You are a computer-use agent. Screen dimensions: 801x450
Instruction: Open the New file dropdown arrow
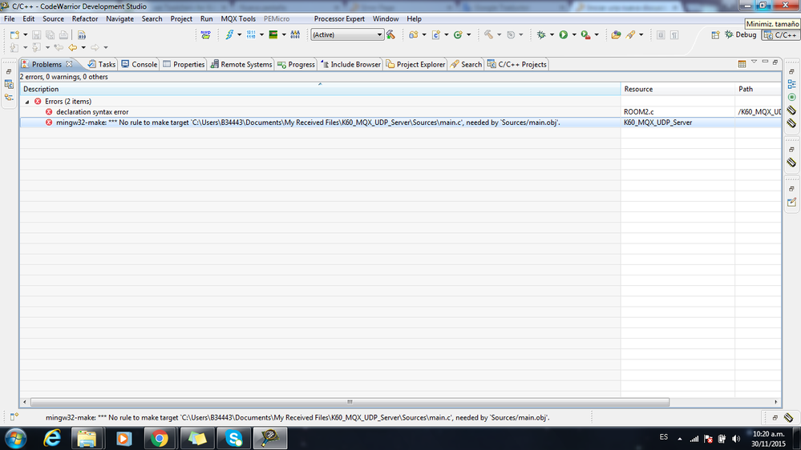click(x=25, y=34)
